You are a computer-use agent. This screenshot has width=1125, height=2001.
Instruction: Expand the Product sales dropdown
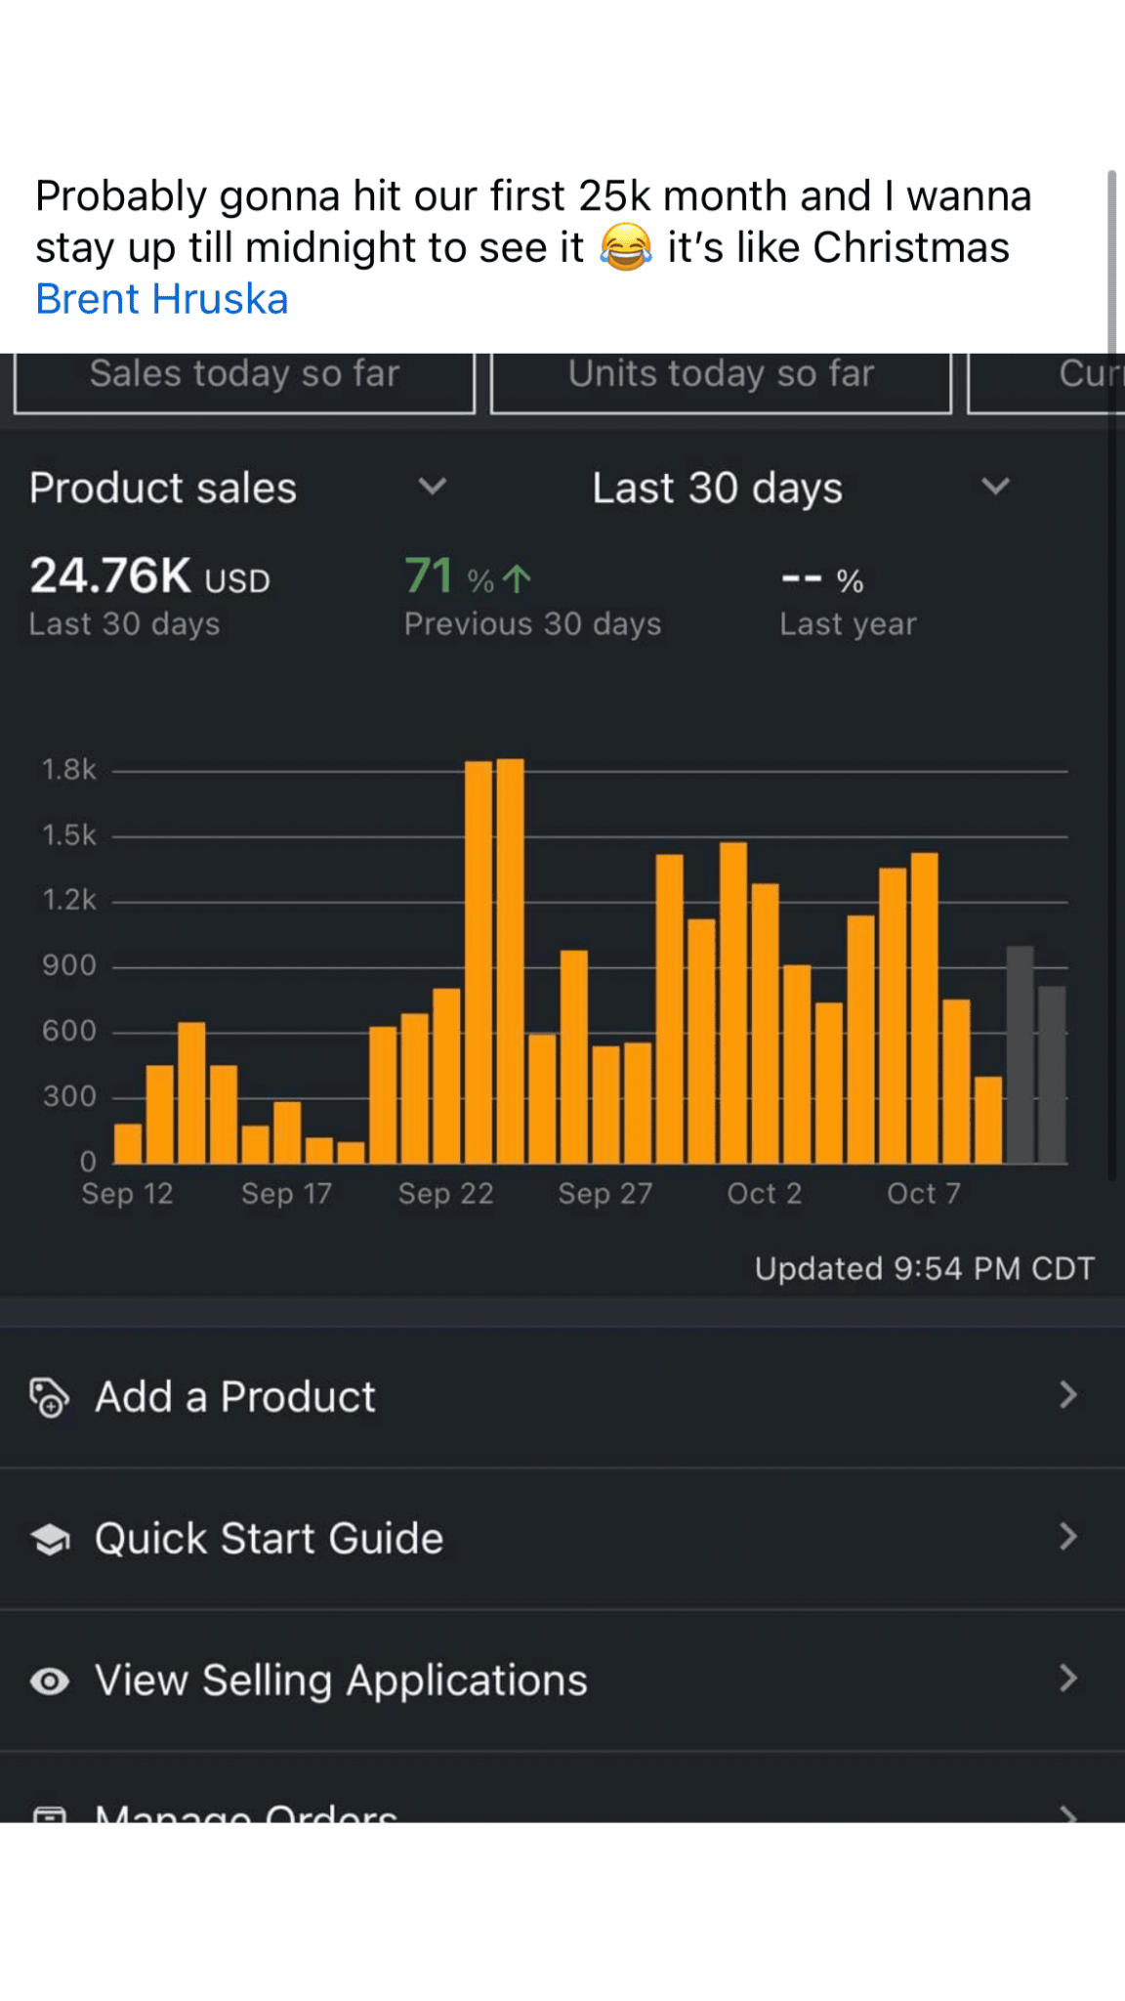(x=432, y=487)
